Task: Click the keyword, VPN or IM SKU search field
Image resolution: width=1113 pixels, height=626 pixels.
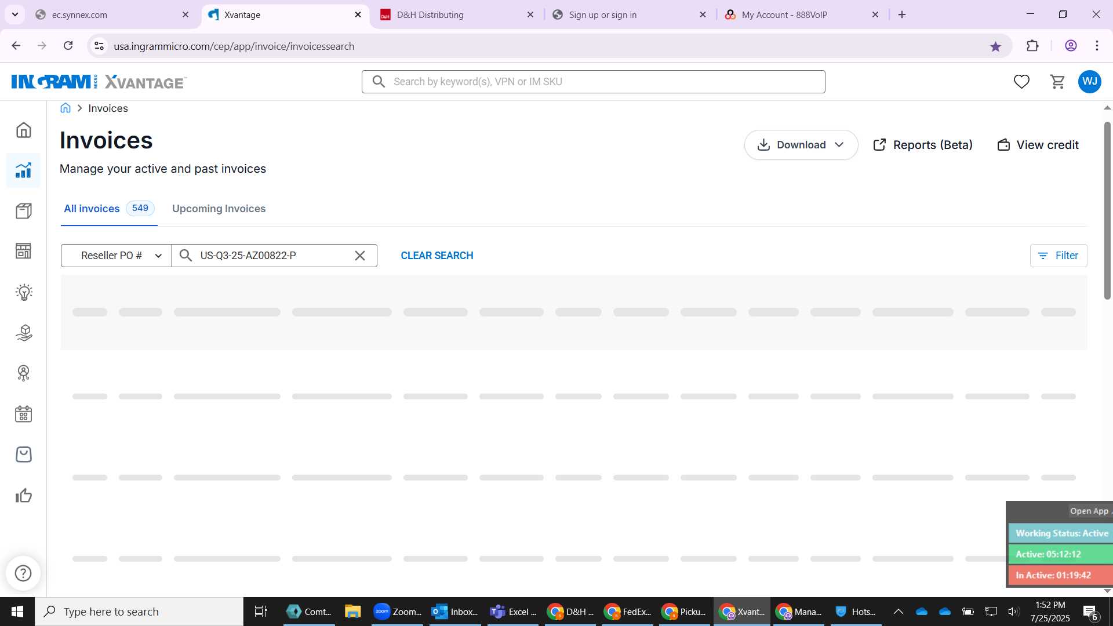Action: (594, 82)
